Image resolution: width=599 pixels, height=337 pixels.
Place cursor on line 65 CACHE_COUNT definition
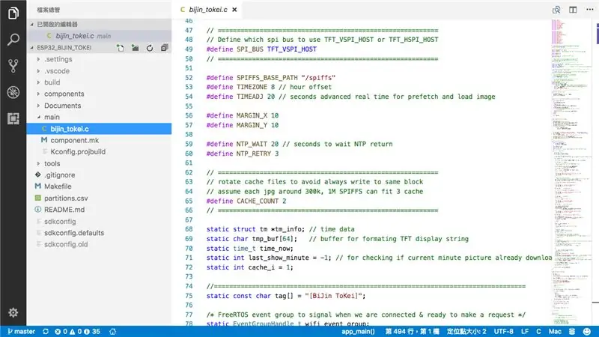pos(246,201)
